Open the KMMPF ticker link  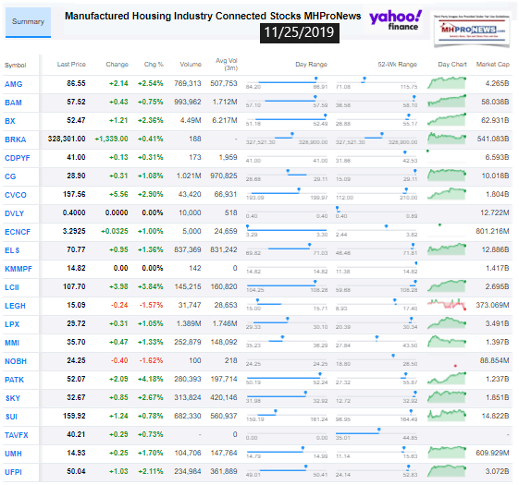click(x=19, y=269)
